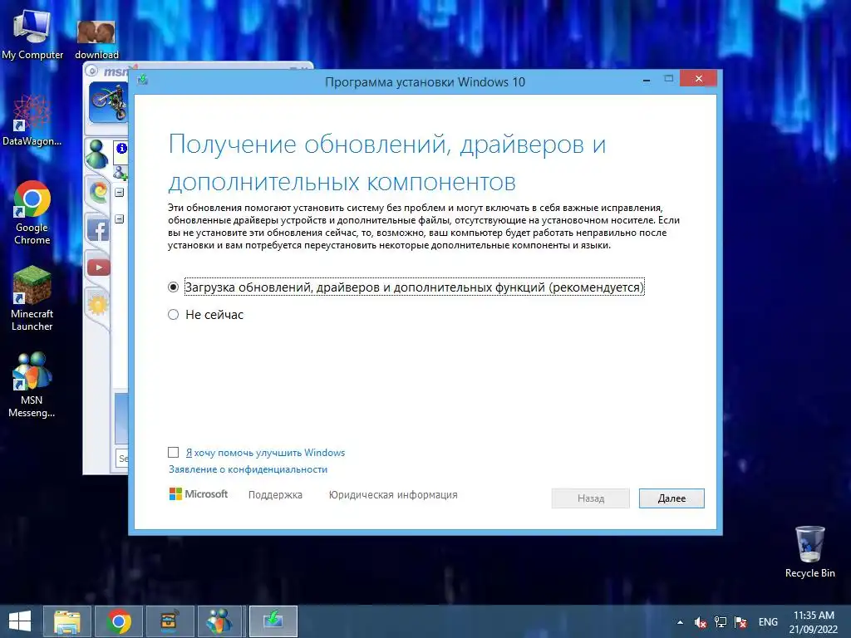Switch to MSN Messenger taskbar button
This screenshot has height=638, width=851.
tap(221, 621)
